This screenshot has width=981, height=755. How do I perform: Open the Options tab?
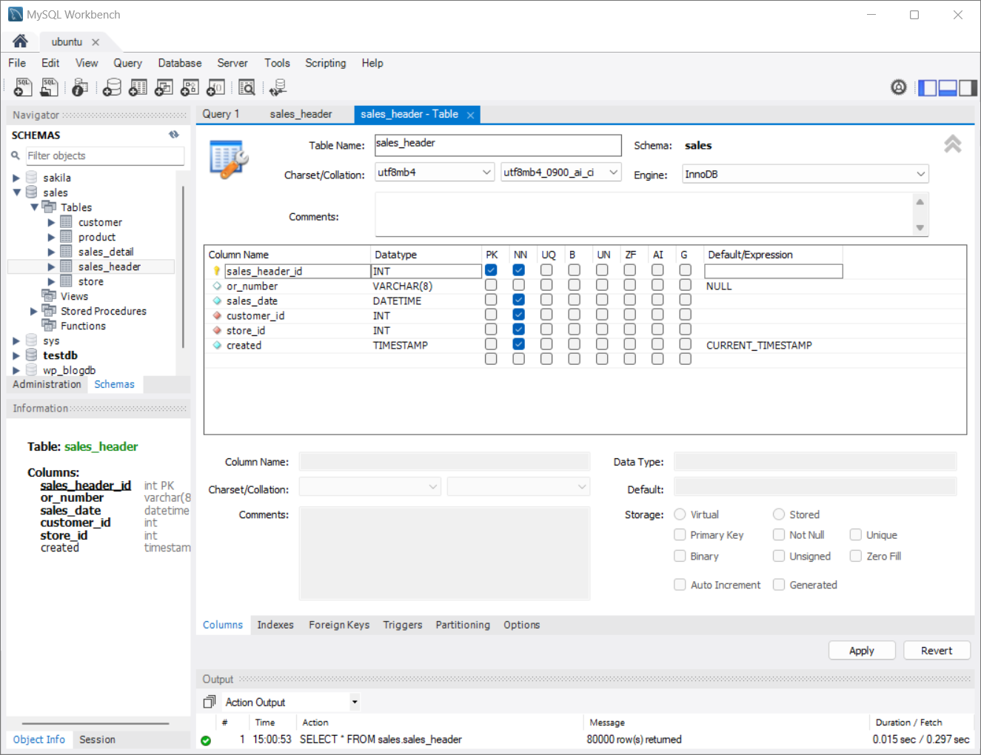point(522,625)
